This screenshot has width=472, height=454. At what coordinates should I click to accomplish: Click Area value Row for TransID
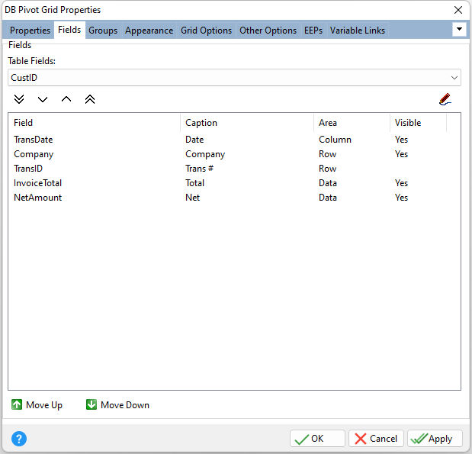[x=328, y=169]
